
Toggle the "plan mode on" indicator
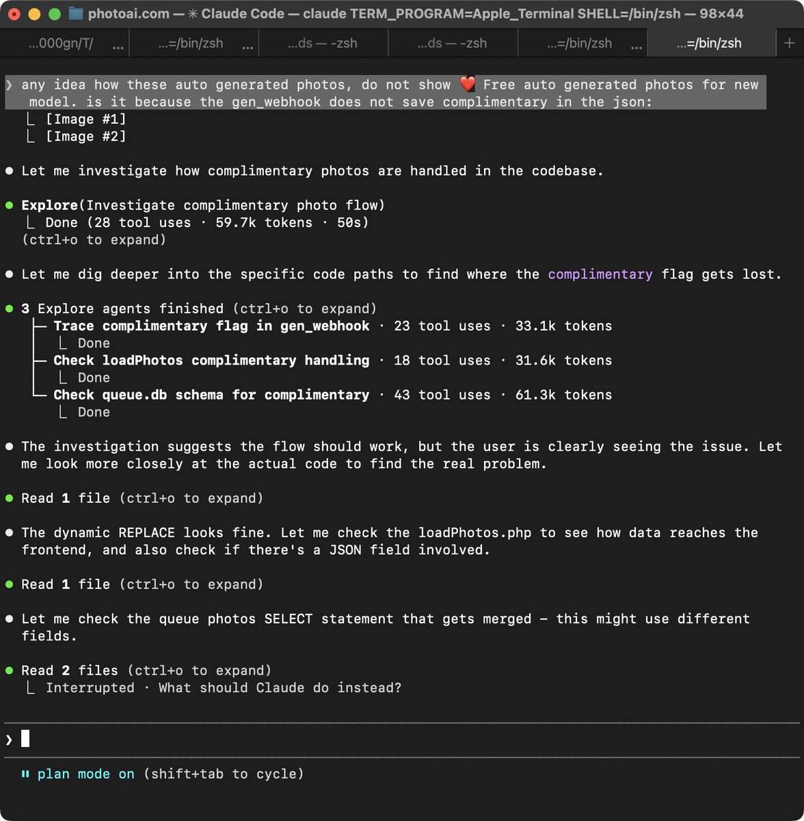[85, 774]
